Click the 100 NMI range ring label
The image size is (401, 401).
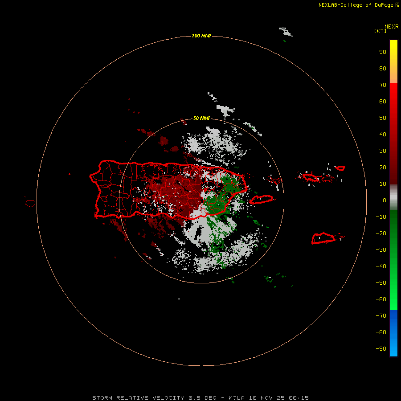(201, 36)
